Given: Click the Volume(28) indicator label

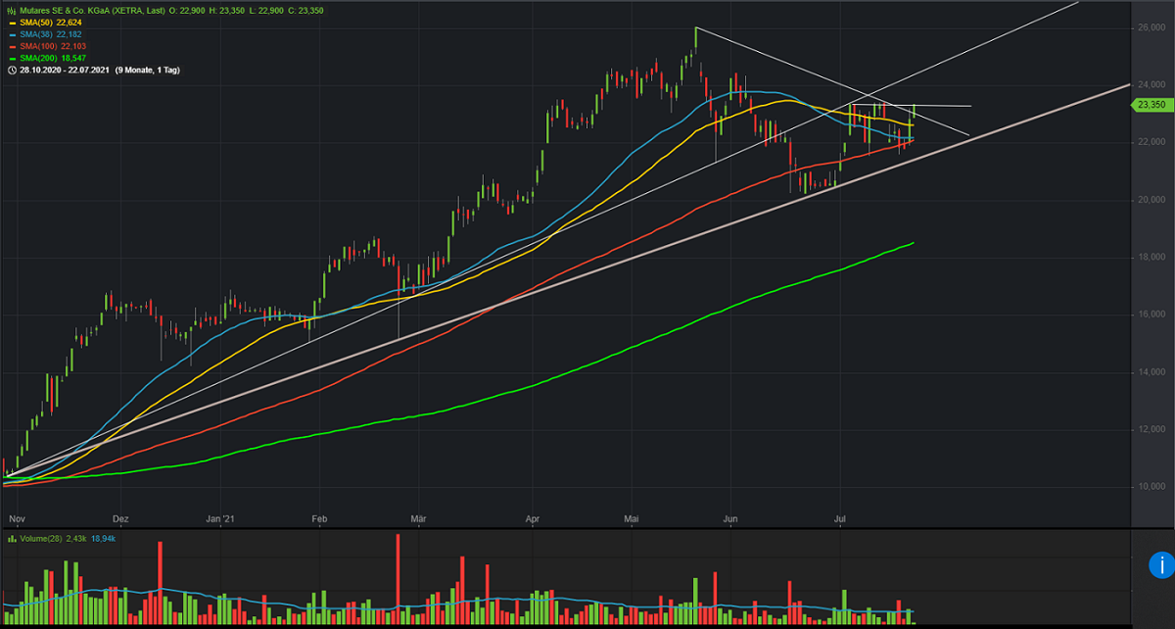Looking at the screenshot, I should [x=40, y=538].
